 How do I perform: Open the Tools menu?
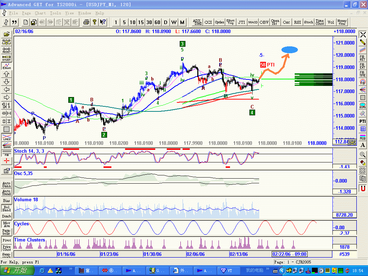(x=55, y=13)
